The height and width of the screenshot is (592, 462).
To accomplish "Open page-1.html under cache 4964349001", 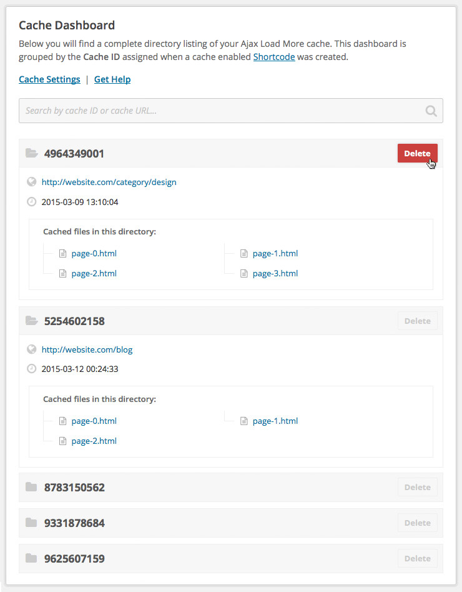I will (275, 253).
